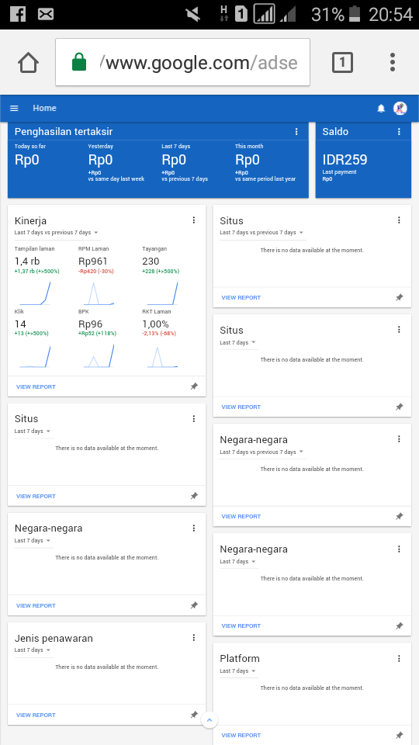Tap the 230 Tayangan value

point(151,262)
